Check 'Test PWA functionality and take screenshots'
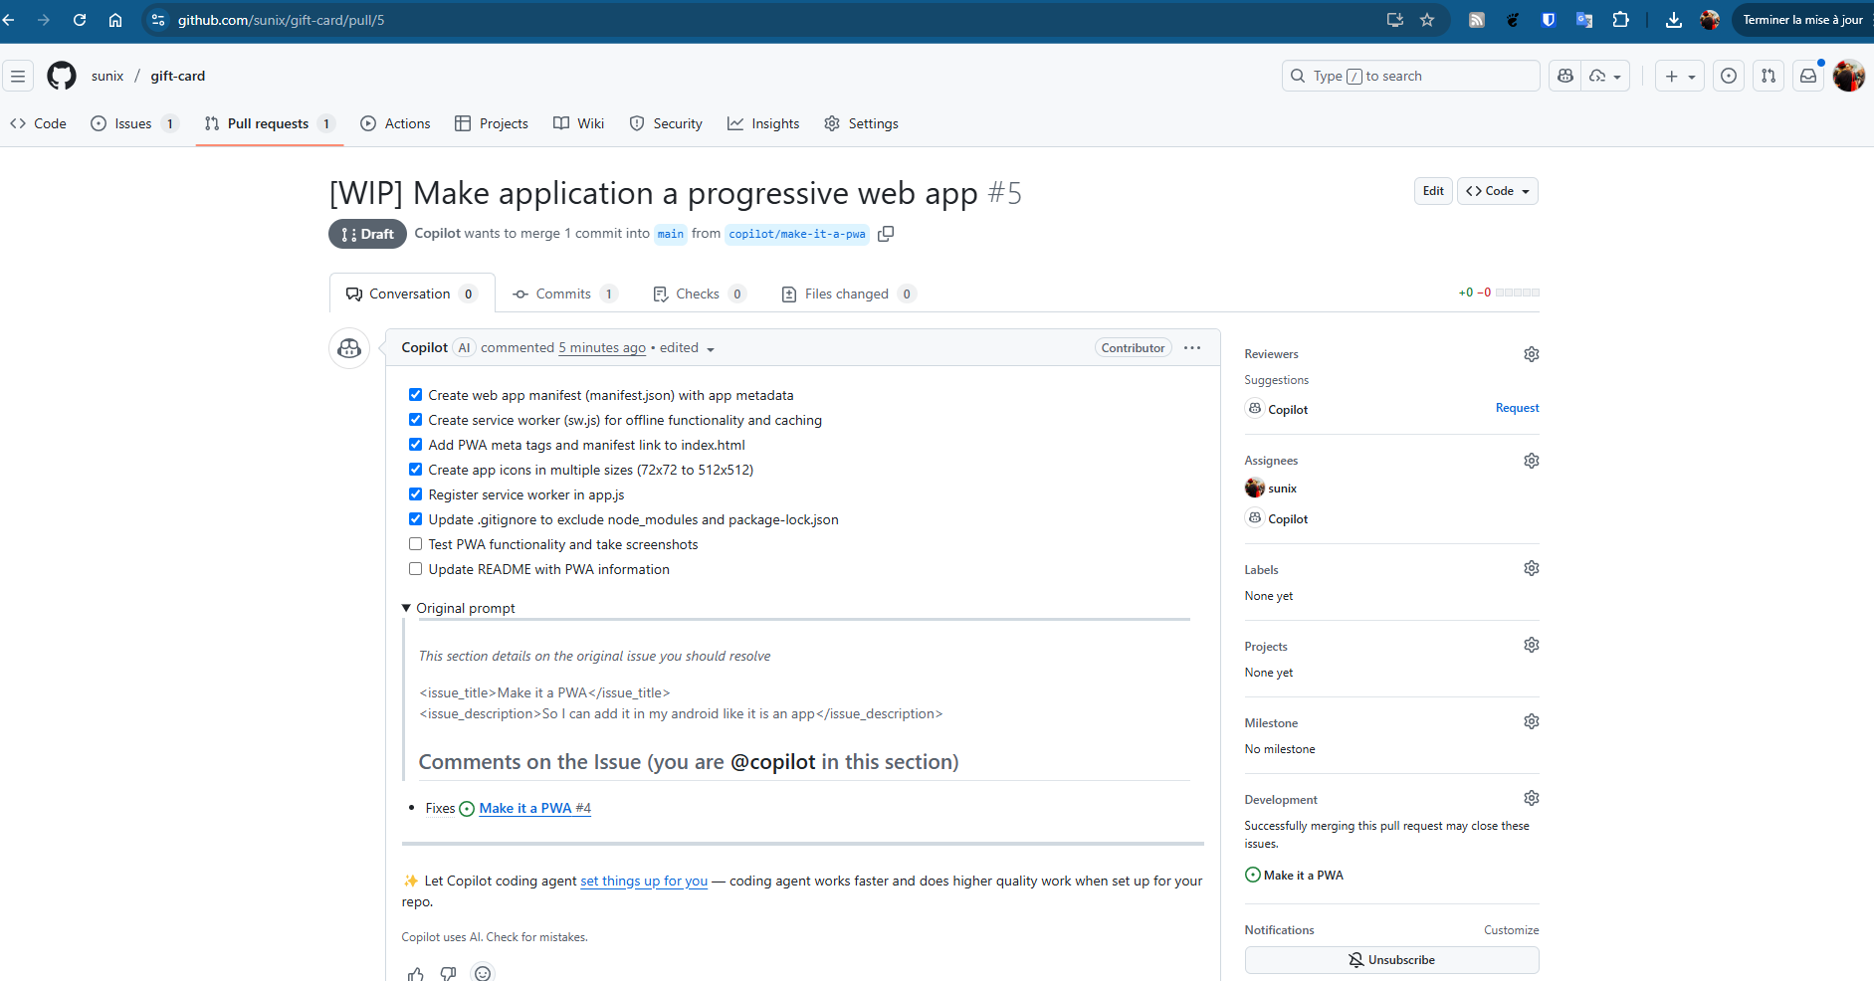The height and width of the screenshot is (981, 1874). point(415,544)
